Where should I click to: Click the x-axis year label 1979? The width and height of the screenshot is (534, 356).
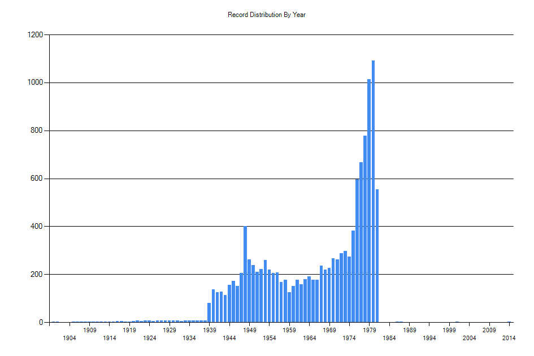369,330
